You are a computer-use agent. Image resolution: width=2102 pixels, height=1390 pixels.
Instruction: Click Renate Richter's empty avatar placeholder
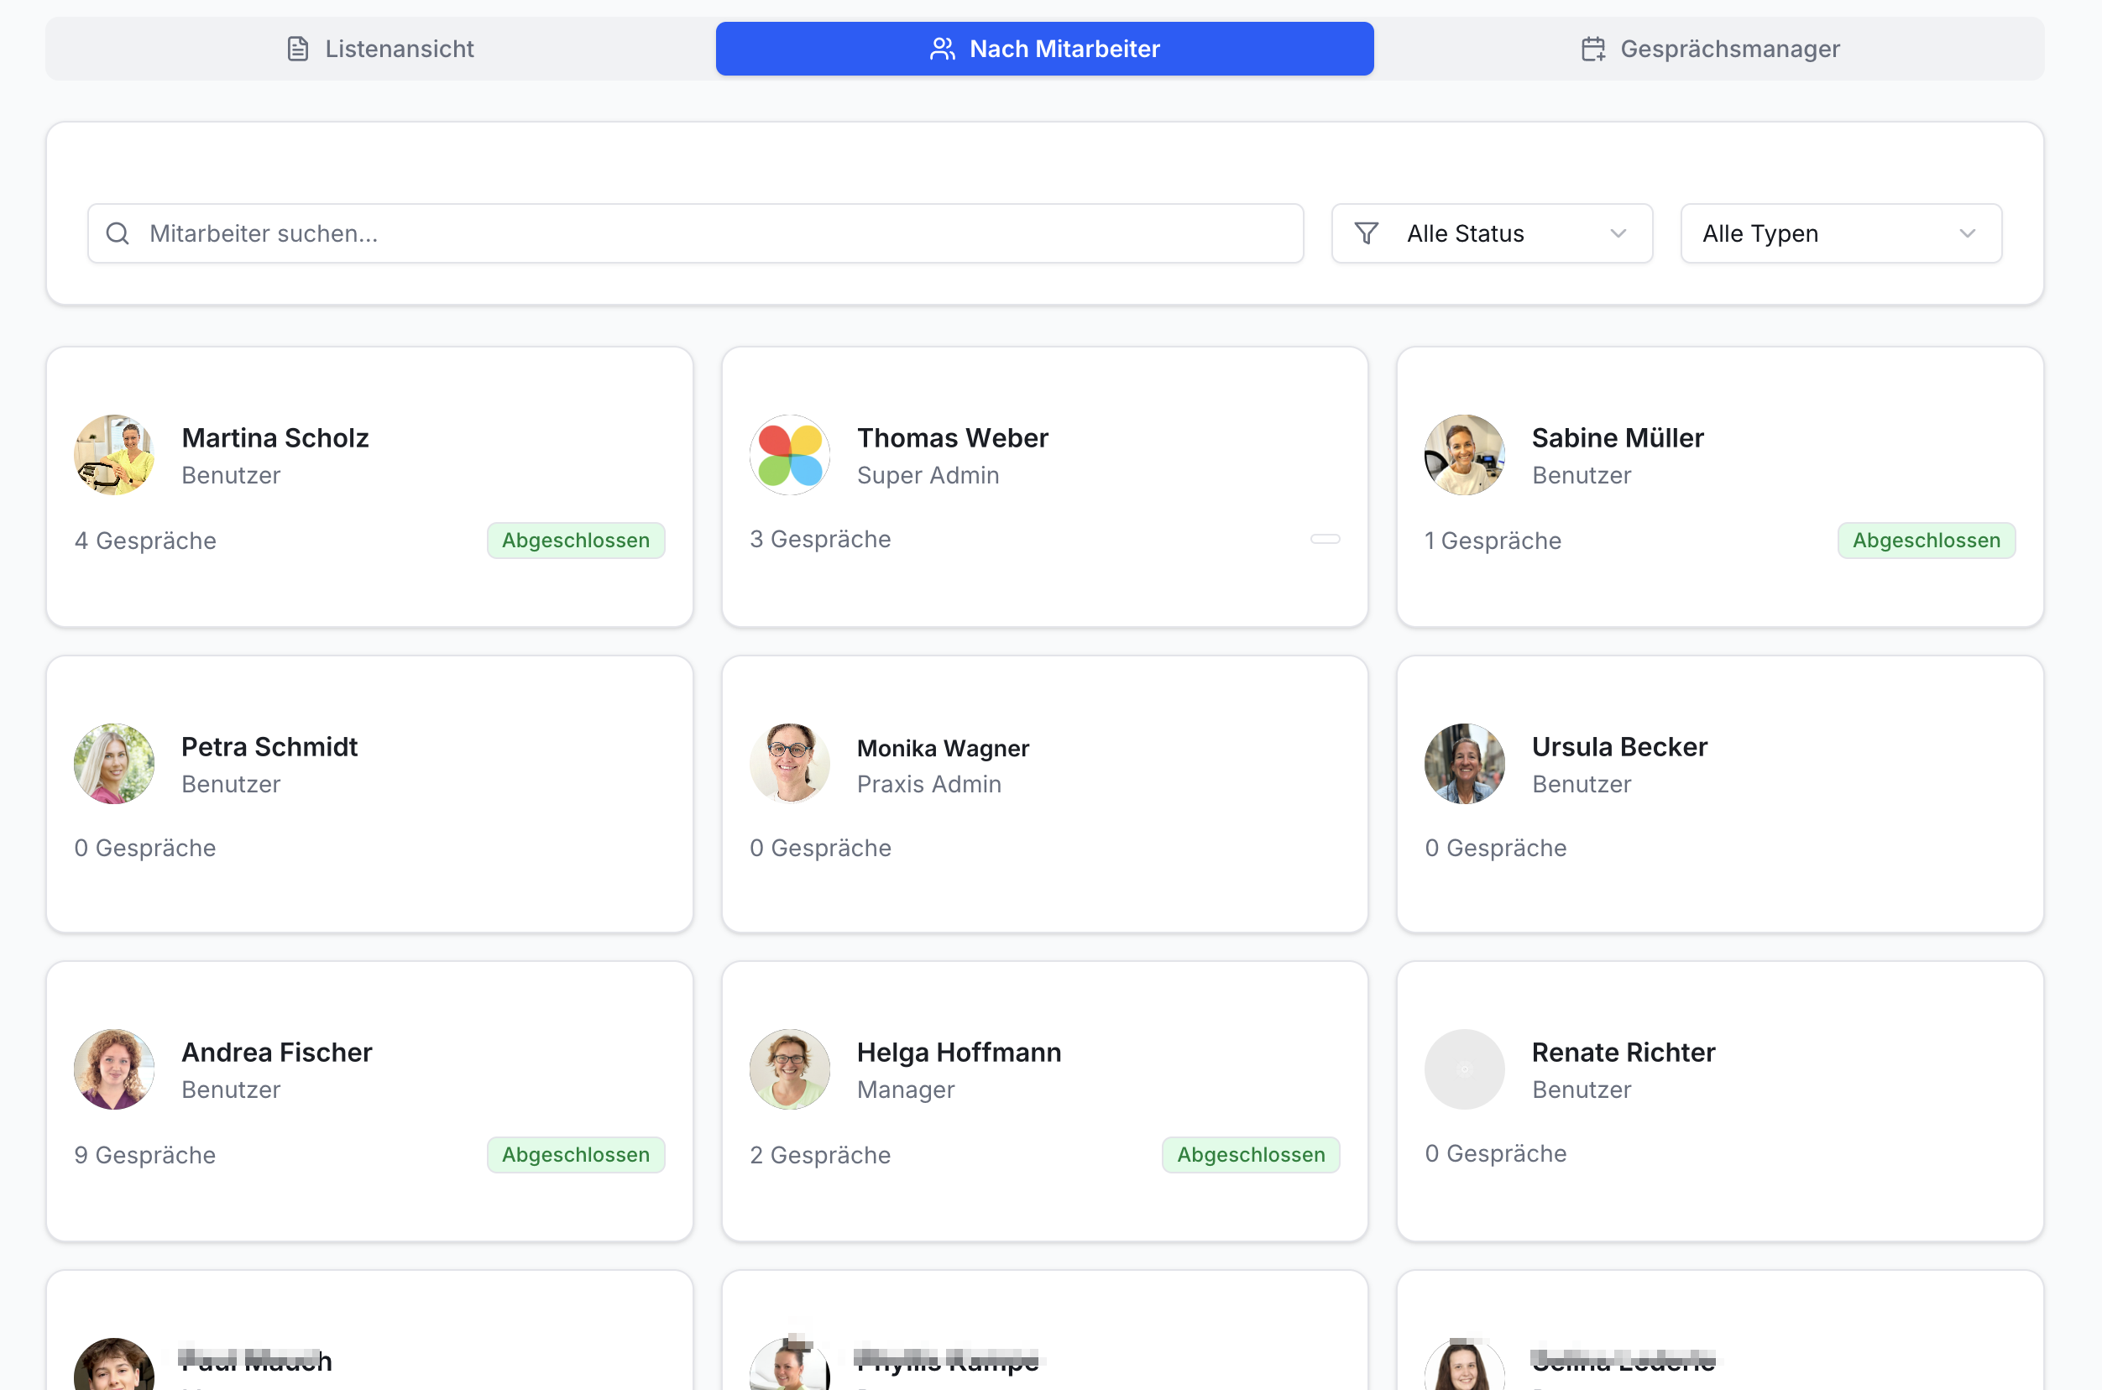click(1465, 1069)
